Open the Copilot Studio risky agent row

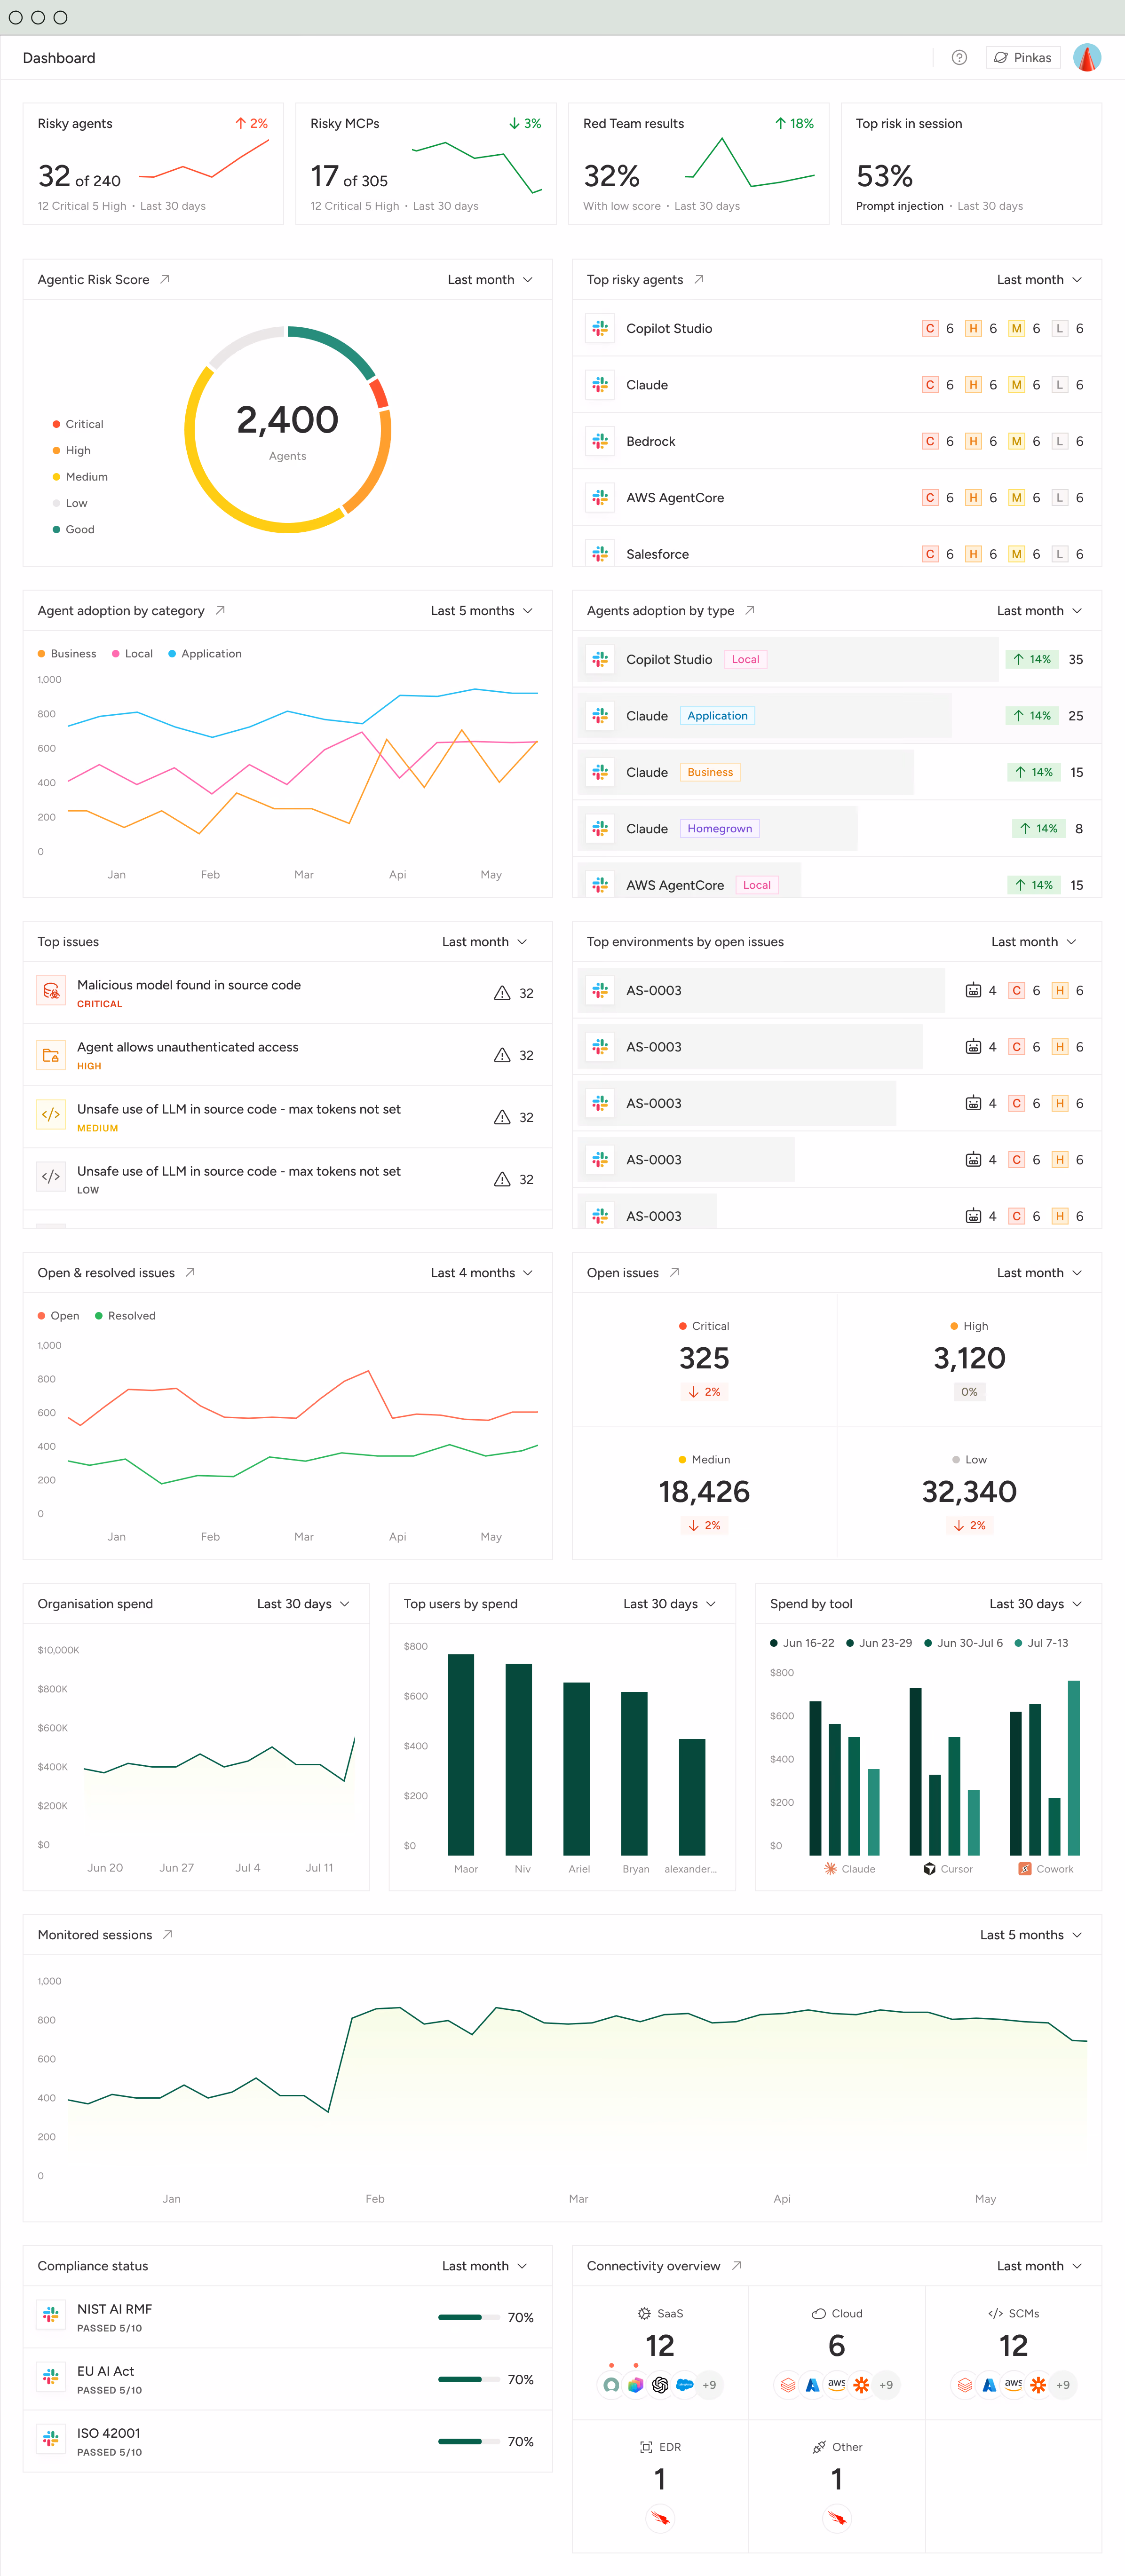837,328
